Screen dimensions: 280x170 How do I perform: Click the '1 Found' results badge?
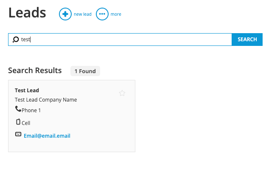tap(85, 71)
